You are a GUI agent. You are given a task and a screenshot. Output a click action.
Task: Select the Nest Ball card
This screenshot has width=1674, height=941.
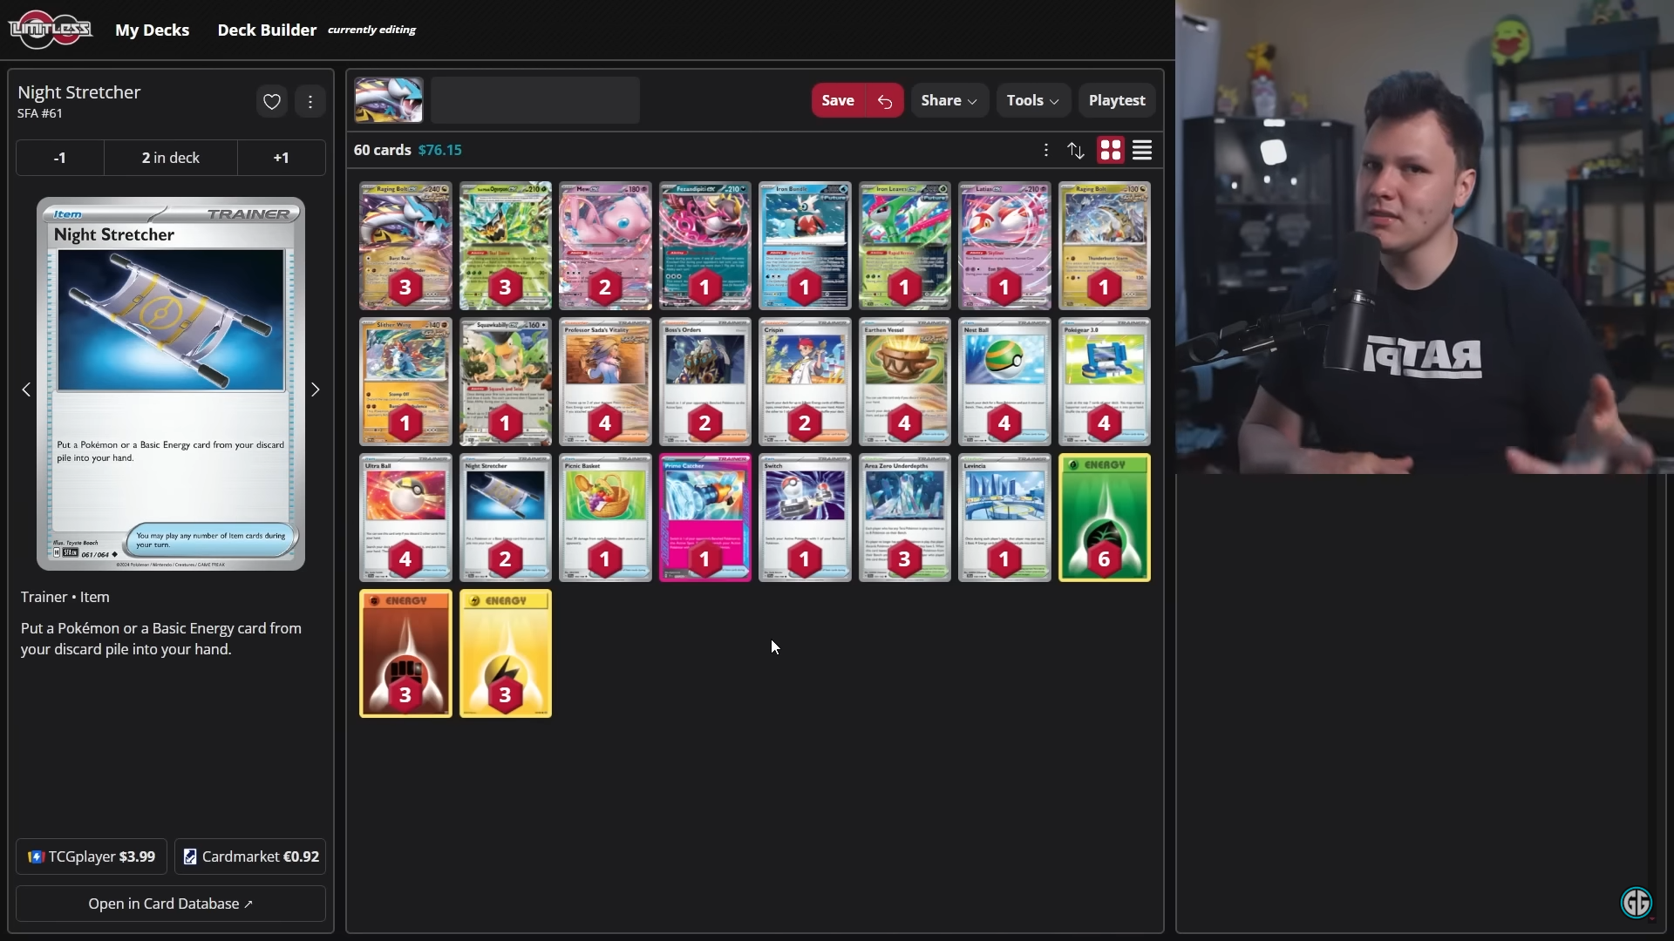[1004, 382]
